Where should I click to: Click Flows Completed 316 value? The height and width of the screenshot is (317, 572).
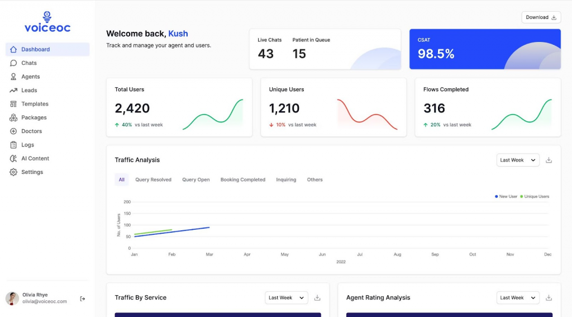(434, 108)
